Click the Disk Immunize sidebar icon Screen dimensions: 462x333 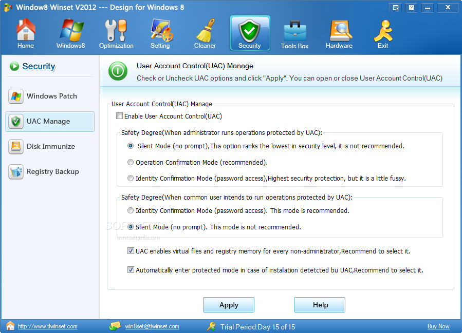(16, 147)
